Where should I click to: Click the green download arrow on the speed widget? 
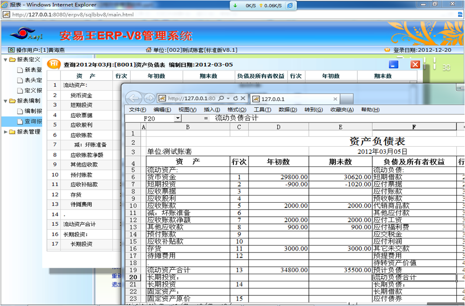[x=235, y=5]
